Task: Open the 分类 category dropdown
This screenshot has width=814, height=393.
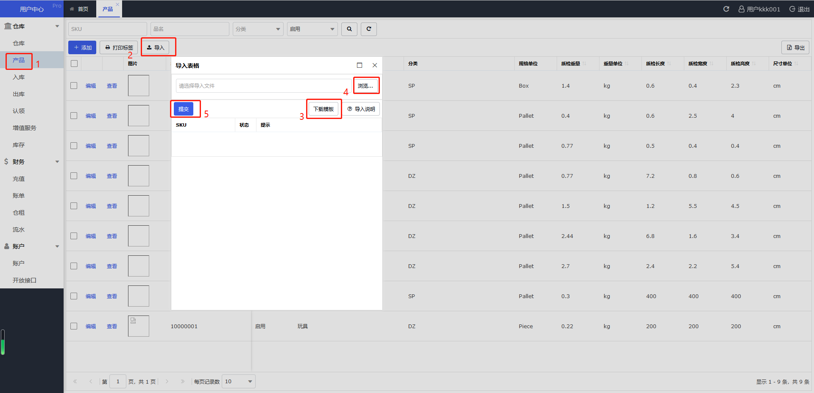Action: 258,29
